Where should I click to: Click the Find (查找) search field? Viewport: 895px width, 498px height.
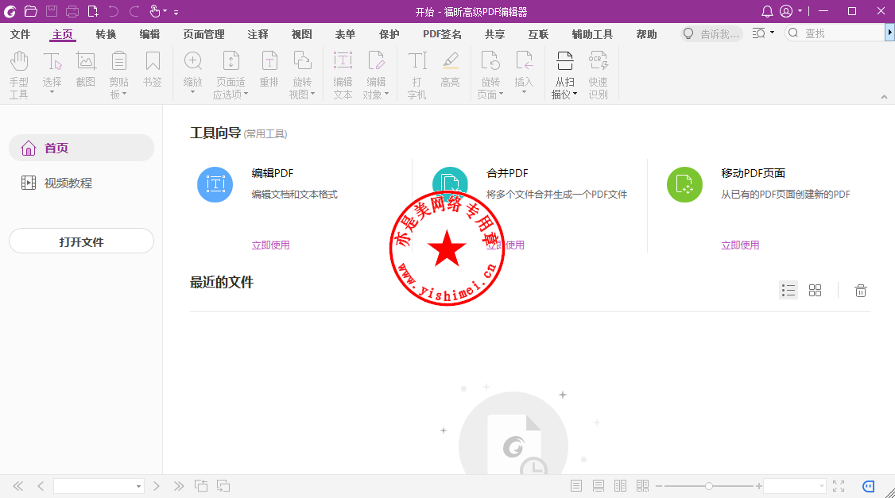click(x=833, y=33)
